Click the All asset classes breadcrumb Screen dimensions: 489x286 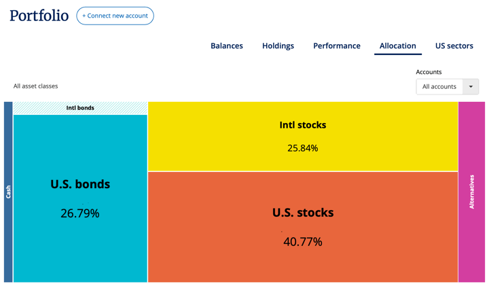coord(36,86)
